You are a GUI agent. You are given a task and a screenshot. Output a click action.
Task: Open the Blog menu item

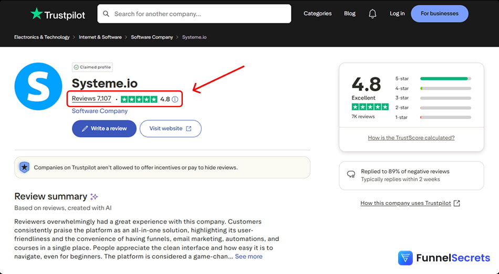(349, 13)
